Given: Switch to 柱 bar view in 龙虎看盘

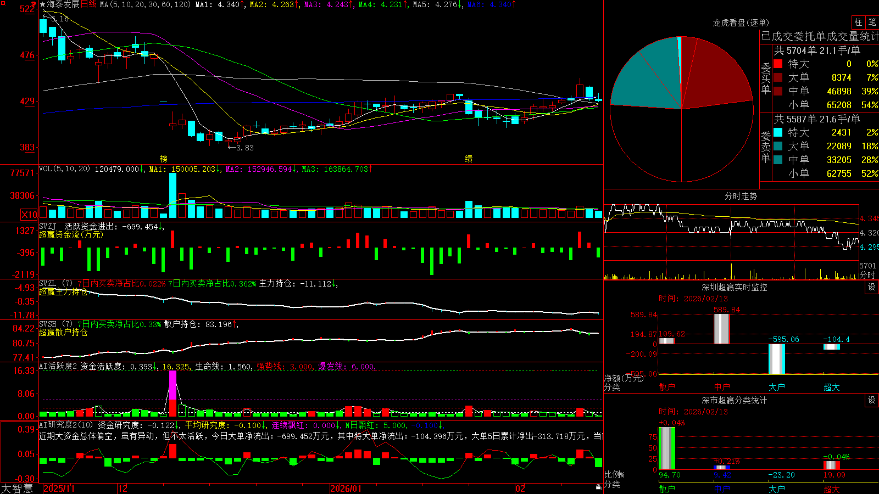Looking at the screenshot, I should coord(858,23).
